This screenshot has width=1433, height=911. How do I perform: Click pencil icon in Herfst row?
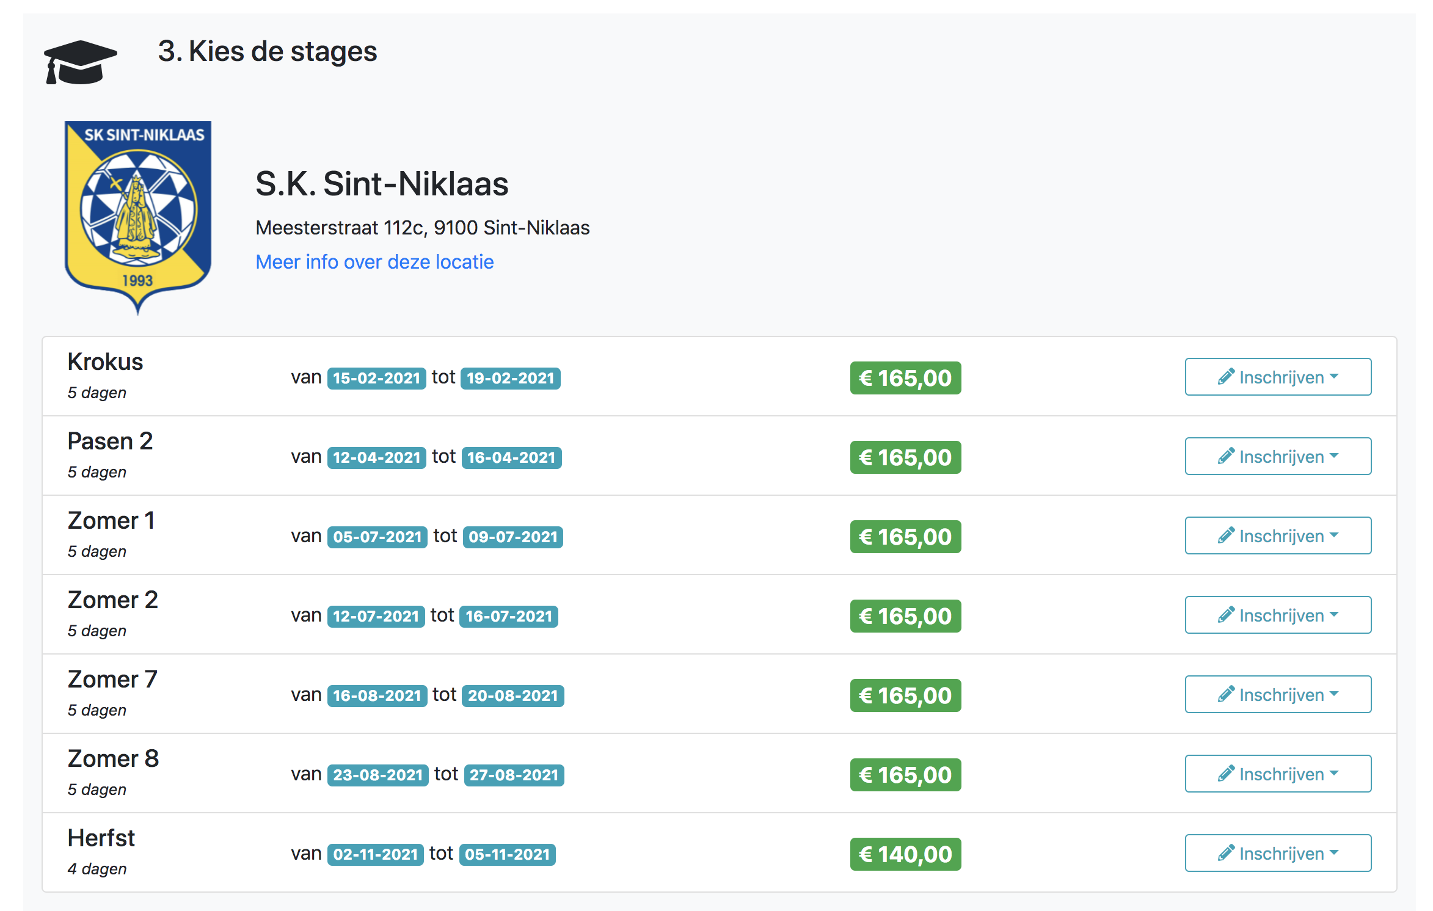1225,853
